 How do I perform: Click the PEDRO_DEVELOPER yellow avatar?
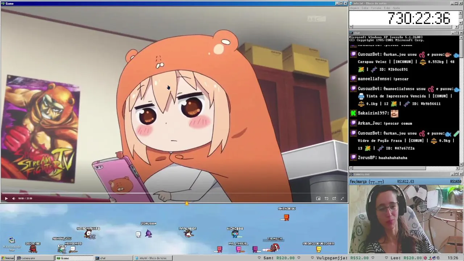[319, 249]
